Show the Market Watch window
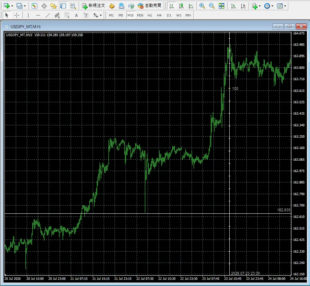Screen dimensions: 310x286 click(34, 6)
